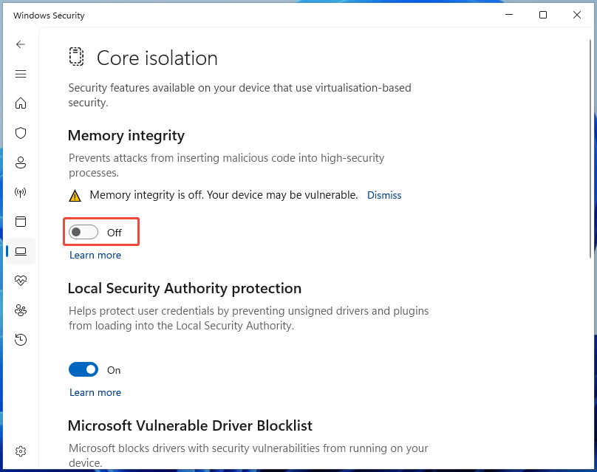Expand the navigation menu hamburger
The width and height of the screenshot is (597, 472).
[21, 74]
